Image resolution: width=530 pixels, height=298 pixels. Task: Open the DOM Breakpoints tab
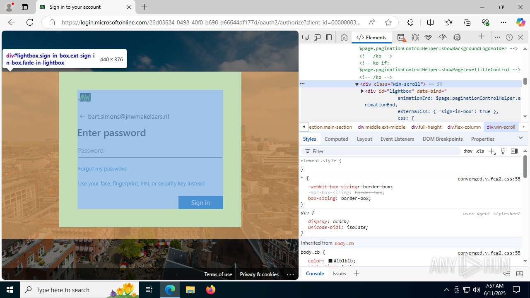[443, 139]
